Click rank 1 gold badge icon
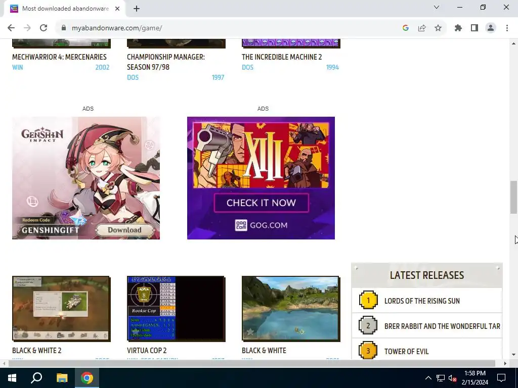The height and width of the screenshot is (388, 518). click(368, 300)
